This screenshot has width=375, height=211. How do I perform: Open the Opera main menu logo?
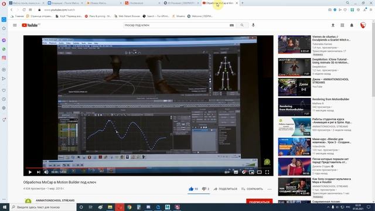4,4
